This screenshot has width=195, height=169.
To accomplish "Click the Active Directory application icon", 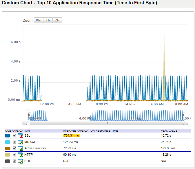I will [x=21, y=148].
